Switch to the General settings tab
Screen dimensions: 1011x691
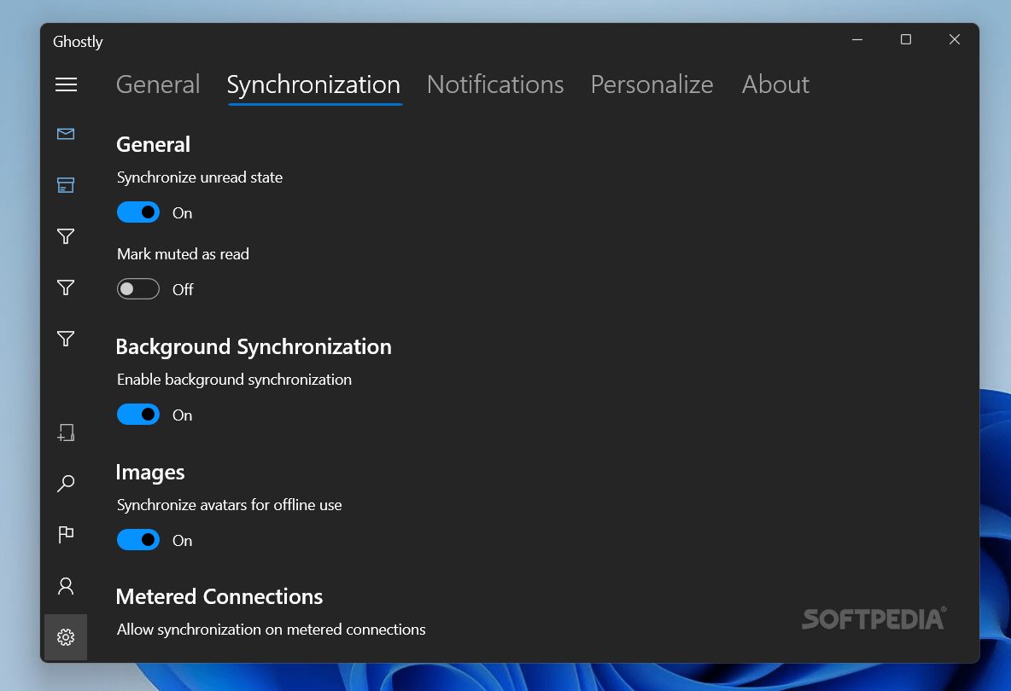158,84
